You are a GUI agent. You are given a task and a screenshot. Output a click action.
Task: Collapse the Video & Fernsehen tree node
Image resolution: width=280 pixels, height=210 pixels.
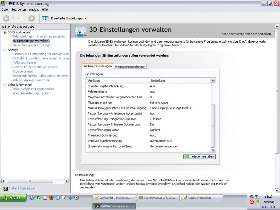pyautogui.click(x=5, y=85)
